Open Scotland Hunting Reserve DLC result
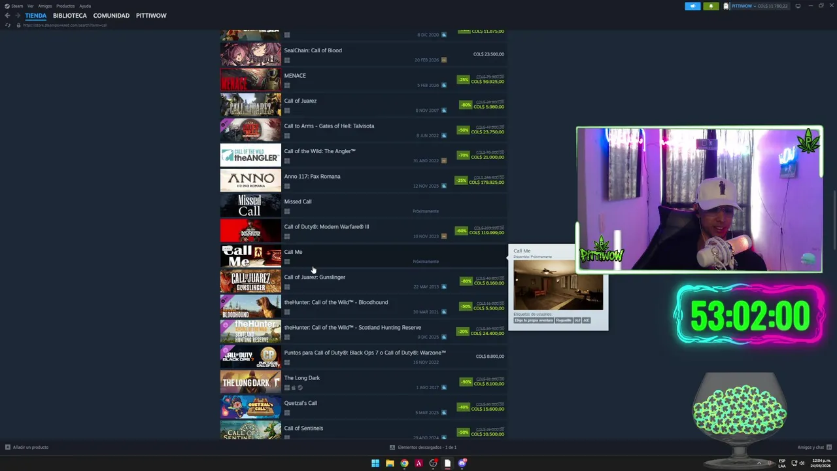This screenshot has height=471, width=837. point(363,332)
